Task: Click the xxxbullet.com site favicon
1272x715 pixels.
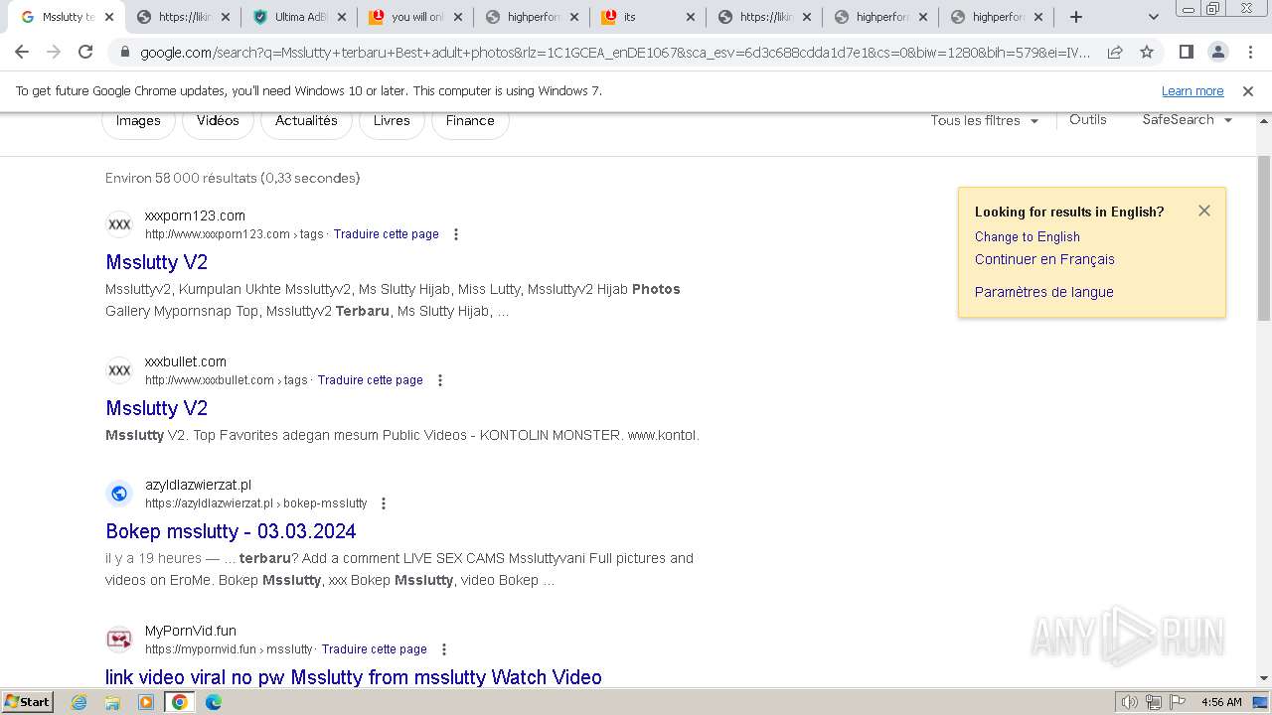Action: [x=119, y=370]
